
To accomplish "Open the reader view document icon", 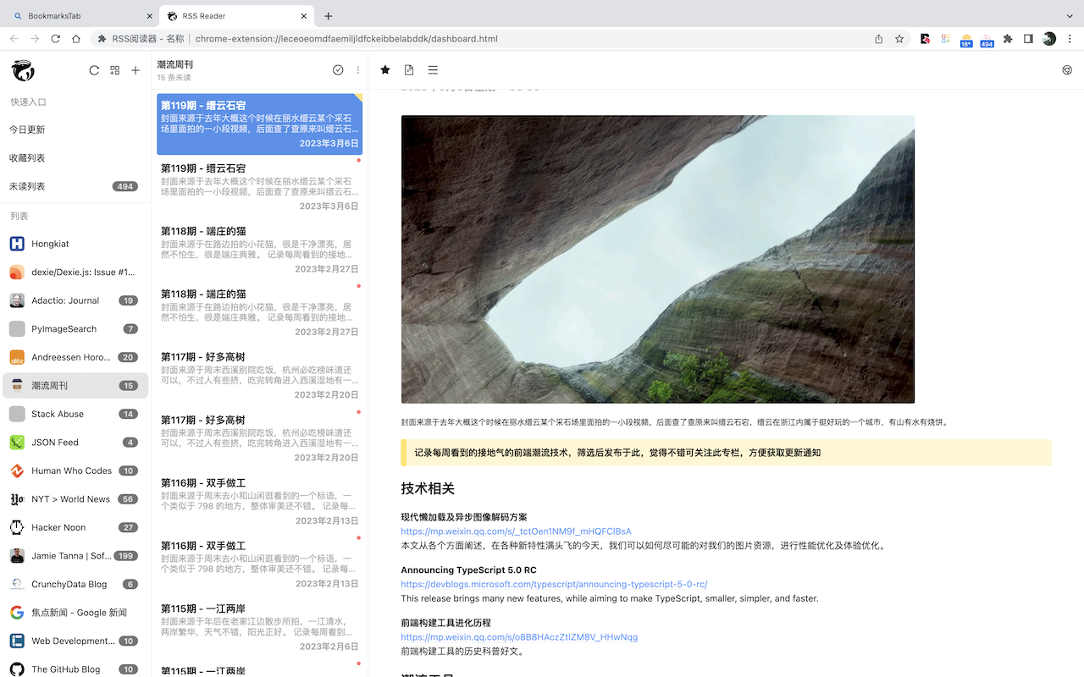I will [x=409, y=70].
